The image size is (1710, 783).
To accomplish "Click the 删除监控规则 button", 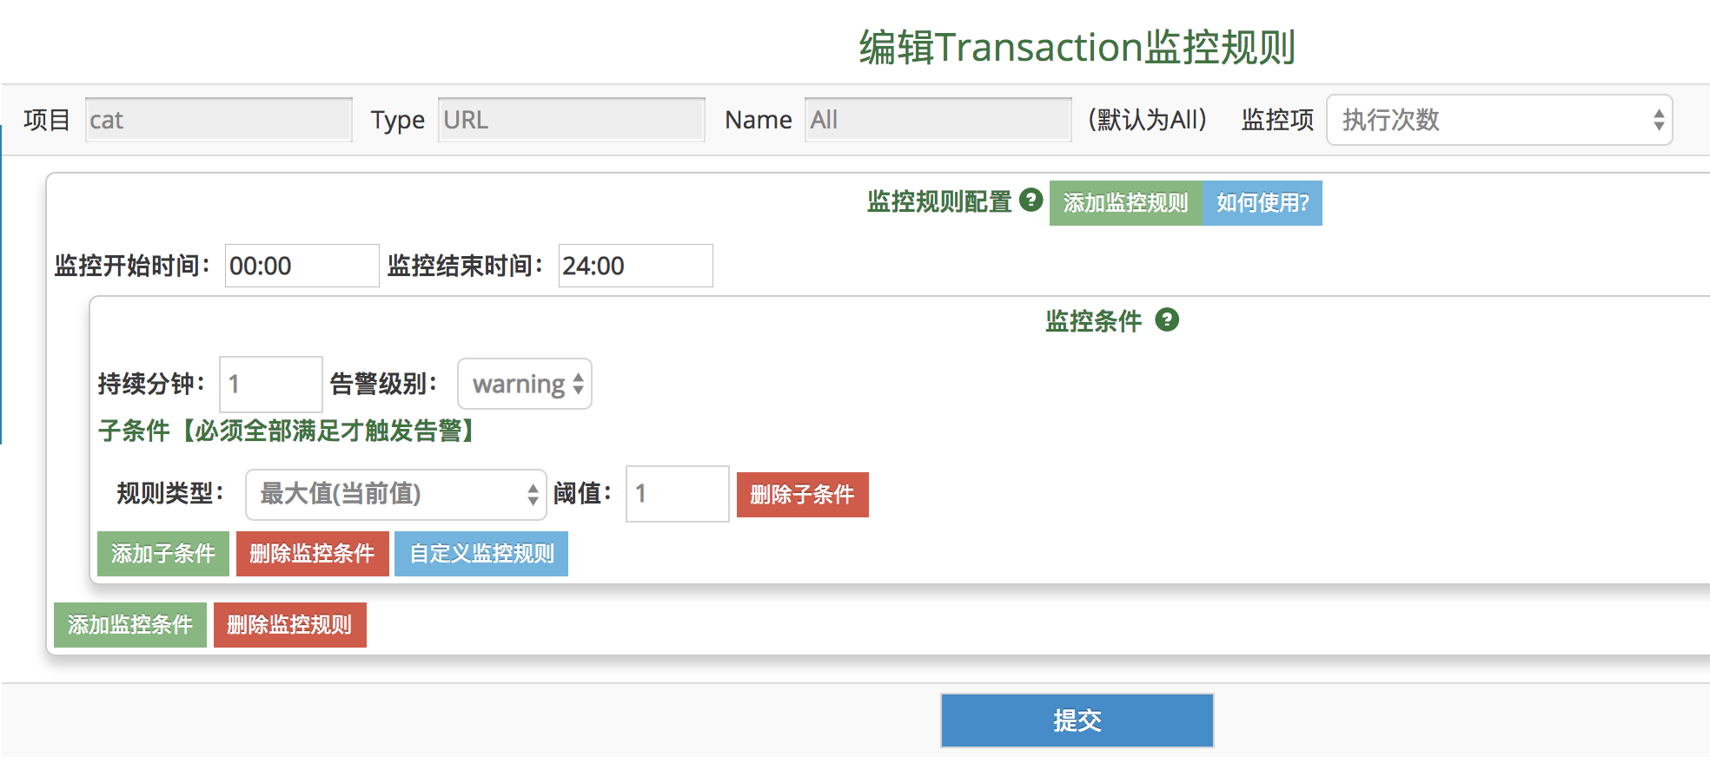I will click(289, 624).
